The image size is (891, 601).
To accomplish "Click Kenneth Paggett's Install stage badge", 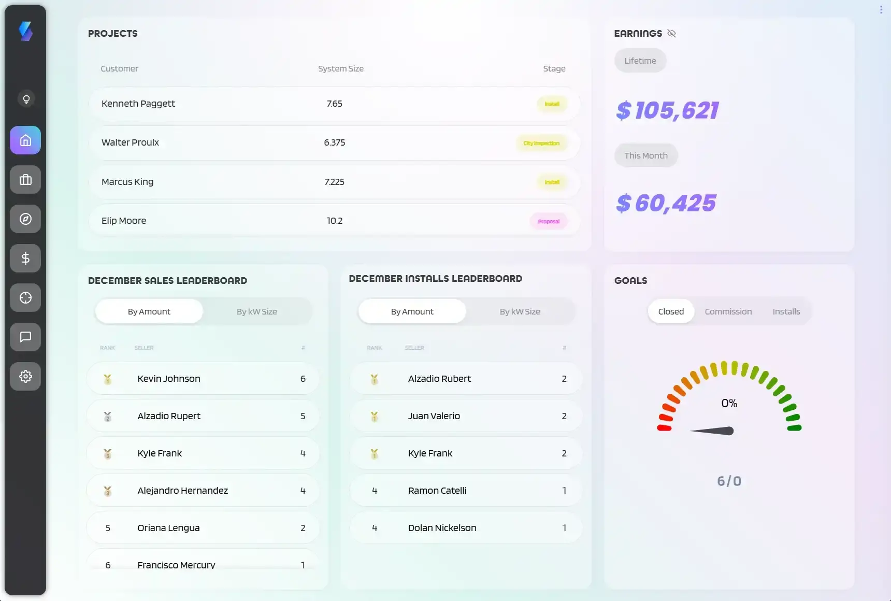I will (552, 104).
